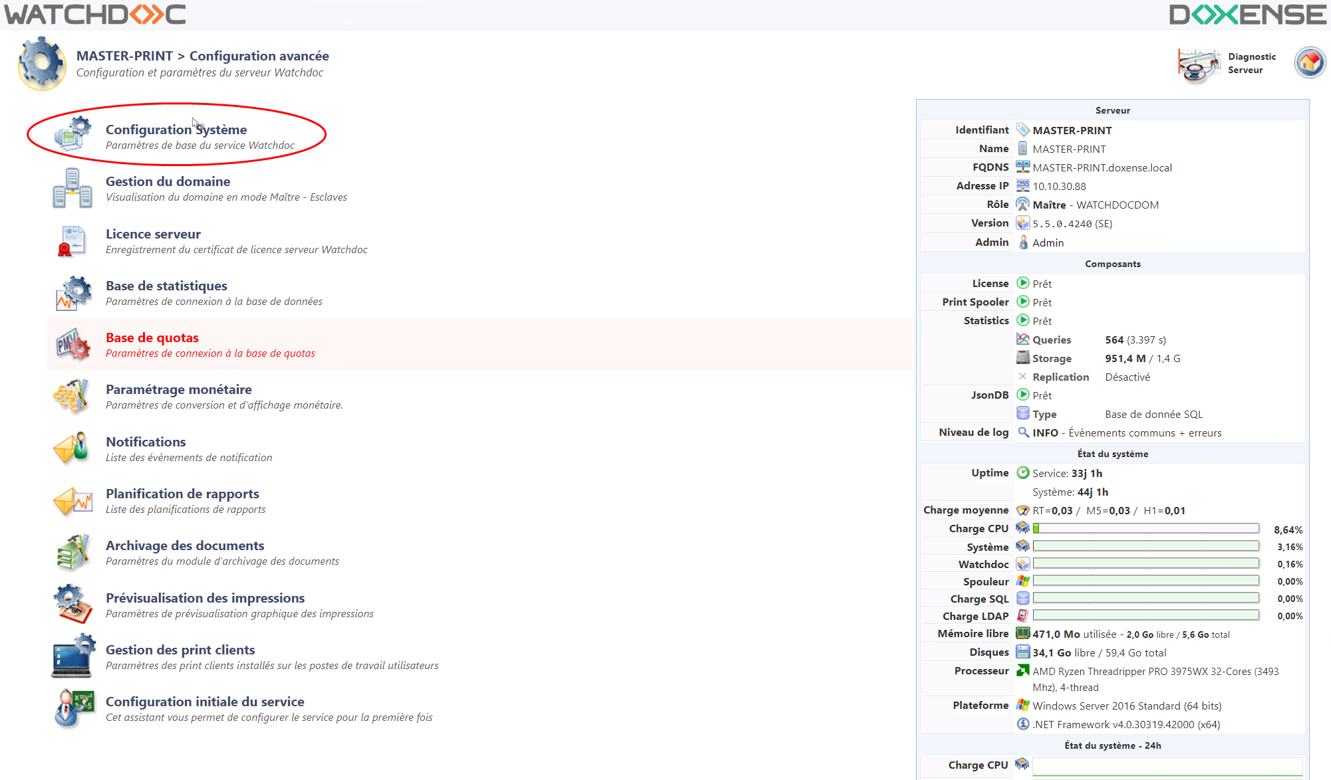This screenshot has width=1331, height=780.
Task: Open the Archivage des documents icon
Action: [x=73, y=552]
